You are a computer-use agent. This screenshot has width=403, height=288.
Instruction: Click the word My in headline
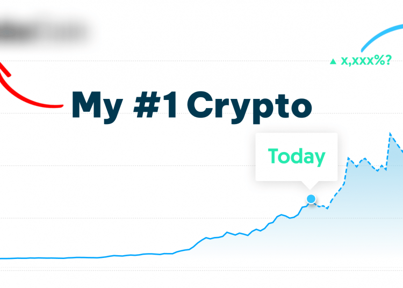tap(97, 106)
